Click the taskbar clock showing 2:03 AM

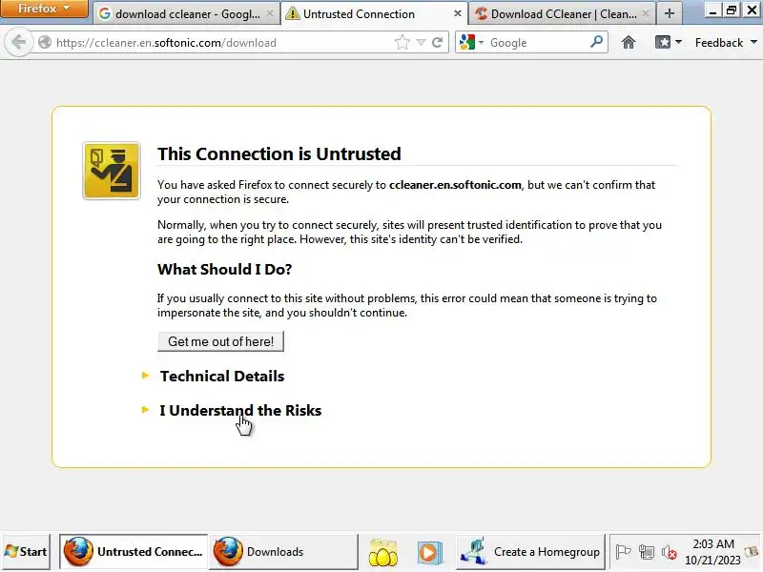pos(712,552)
